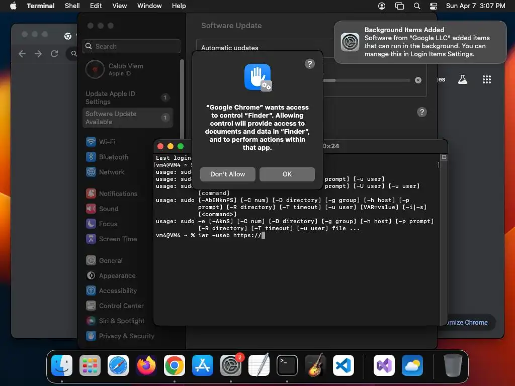Screen dimensions: 515x386
Task: Reload page in Chrome window
Action: (x=54, y=54)
